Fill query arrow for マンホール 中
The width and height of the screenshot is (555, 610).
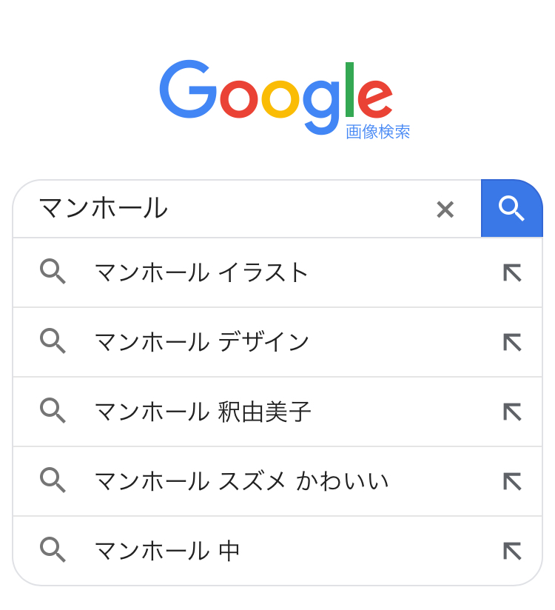[x=512, y=551]
